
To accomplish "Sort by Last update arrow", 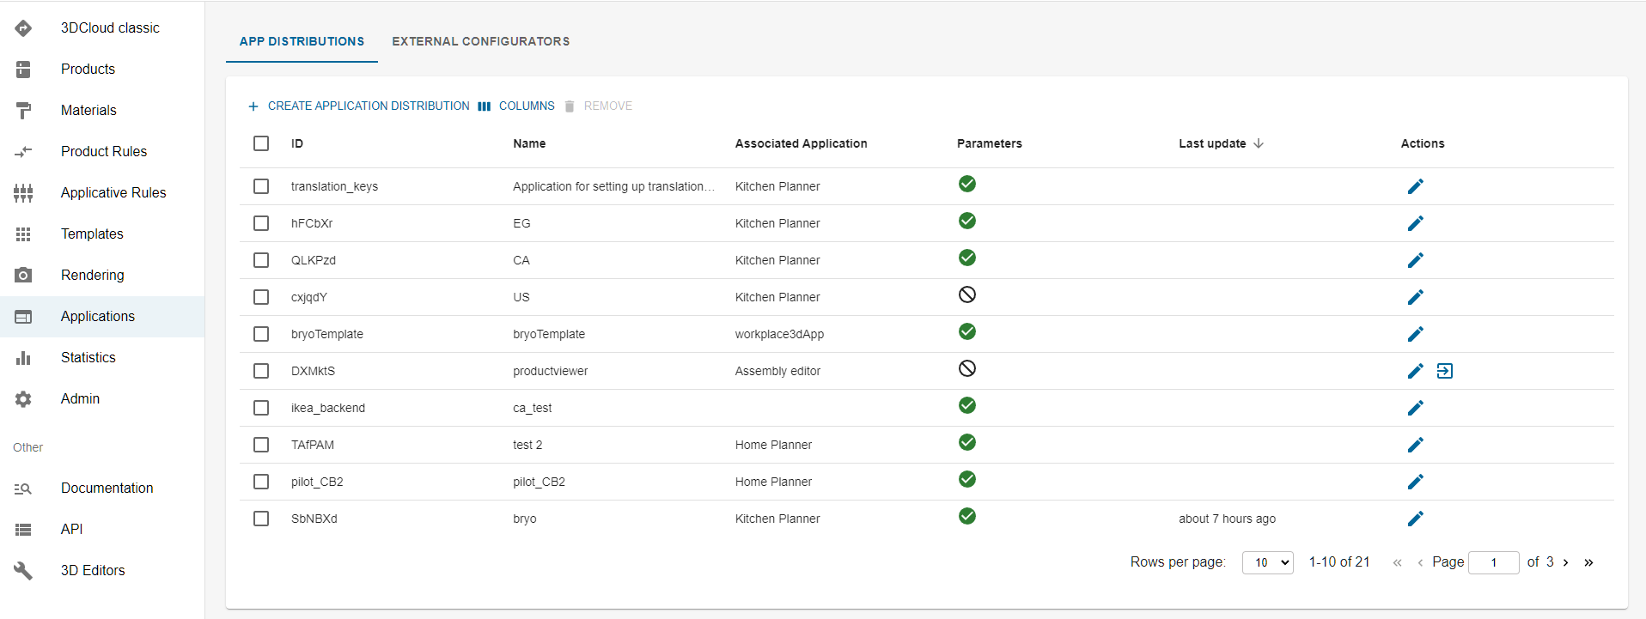I will coord(1259,143).
